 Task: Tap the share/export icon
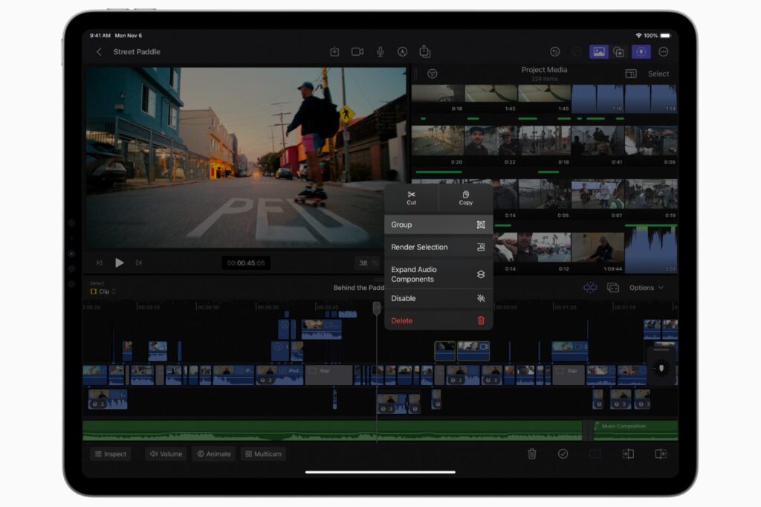click(424, 51)
